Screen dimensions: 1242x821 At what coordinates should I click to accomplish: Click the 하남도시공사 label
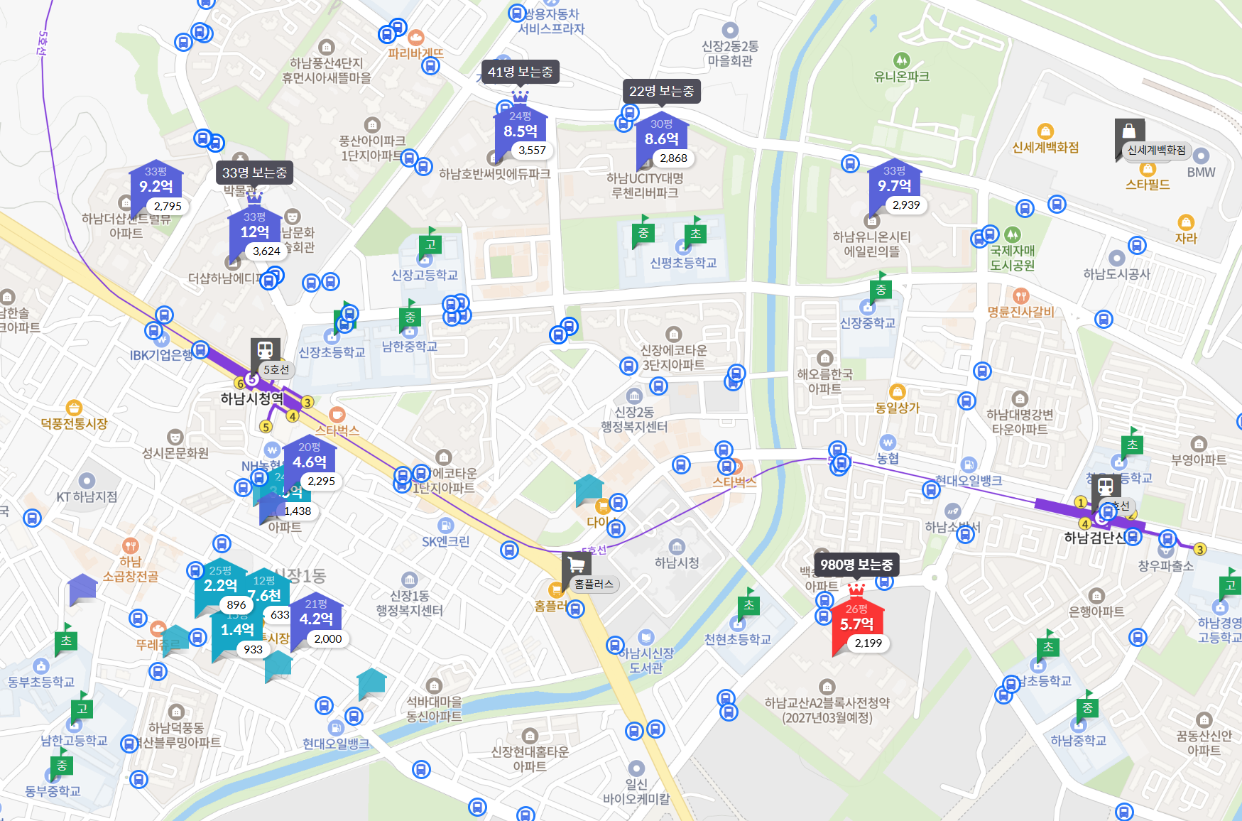click(x=1117, y=273)
